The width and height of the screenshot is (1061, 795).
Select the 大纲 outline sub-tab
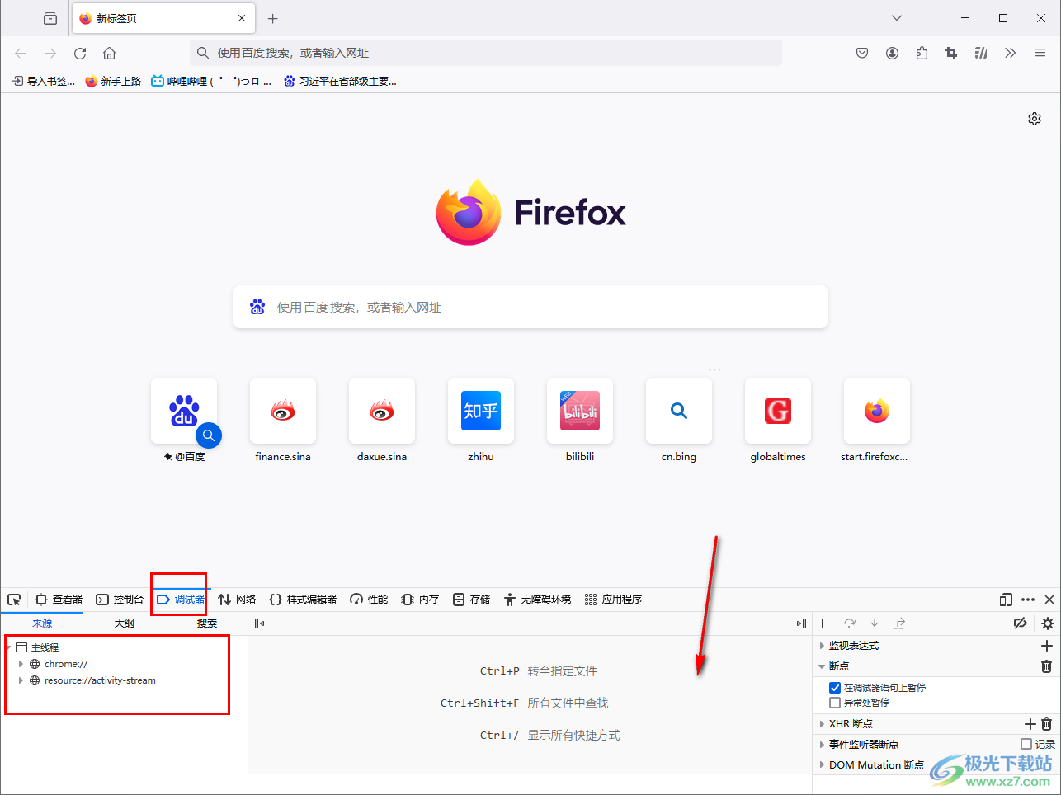point(125,623)
